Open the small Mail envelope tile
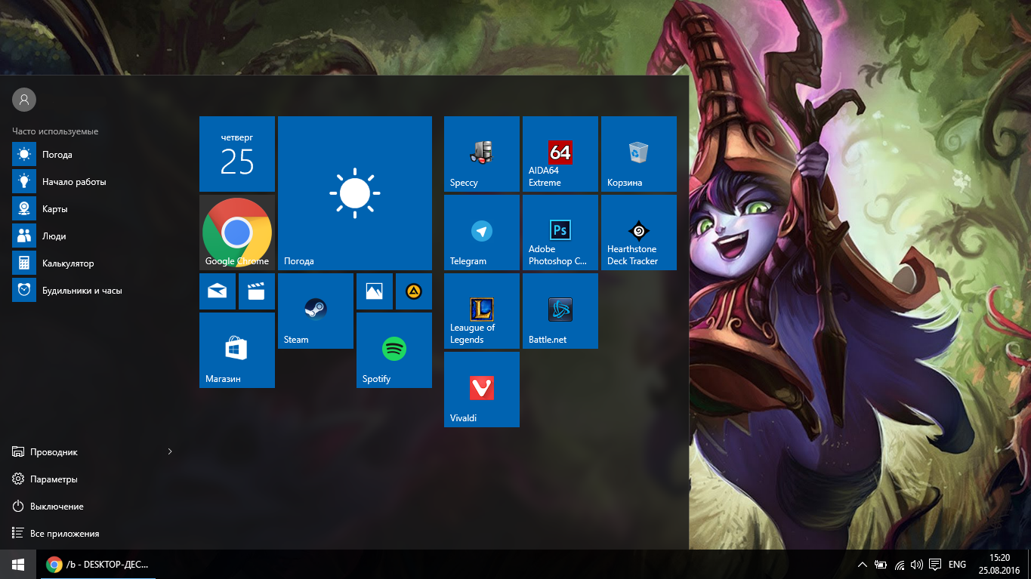Screen dimensions: 1031x579 pos(218,291)
